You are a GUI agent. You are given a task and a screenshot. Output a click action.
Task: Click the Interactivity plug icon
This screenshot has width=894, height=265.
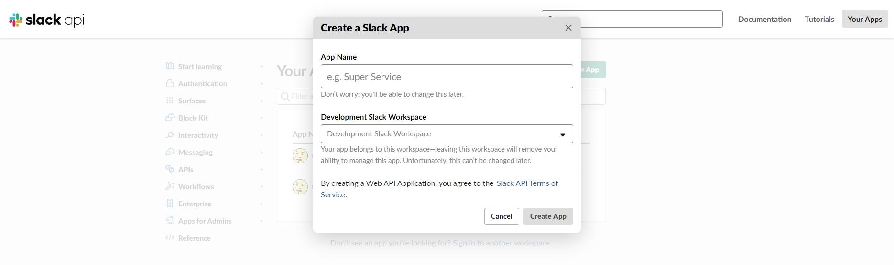click(170, 135)
